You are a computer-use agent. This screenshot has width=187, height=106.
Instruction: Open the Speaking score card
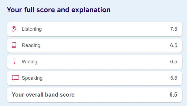(x=95, y=78)
